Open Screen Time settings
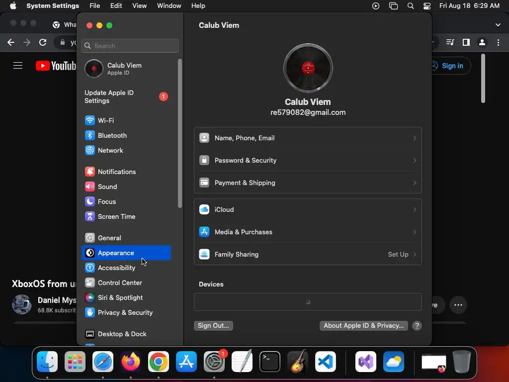 [126, 217]
